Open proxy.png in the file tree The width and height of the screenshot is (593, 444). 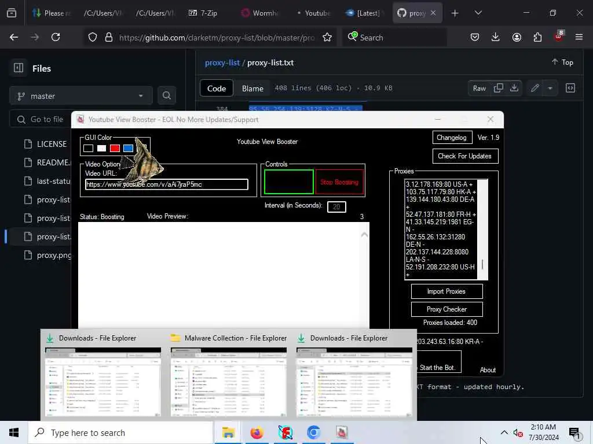[54, 255]
